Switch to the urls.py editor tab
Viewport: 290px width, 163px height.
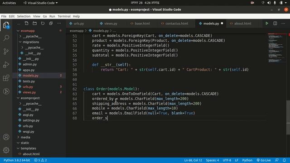(x=79, y=24)
